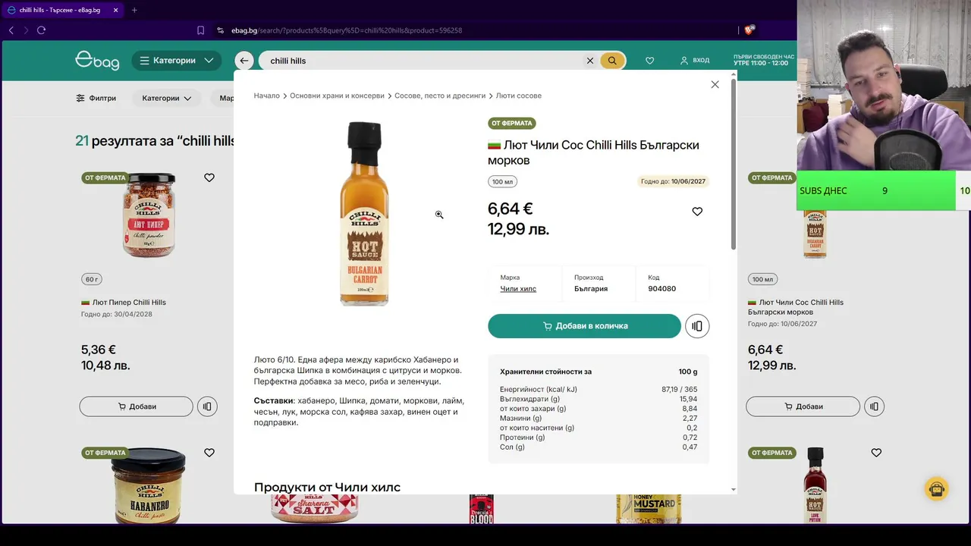Click the 100 мл size tag in popup
The image size is (971, 546).
(x=502, y=182)
